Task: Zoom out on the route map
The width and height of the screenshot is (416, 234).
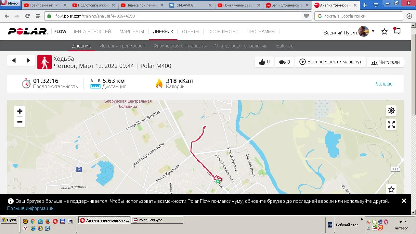Action: pos(20,122)
